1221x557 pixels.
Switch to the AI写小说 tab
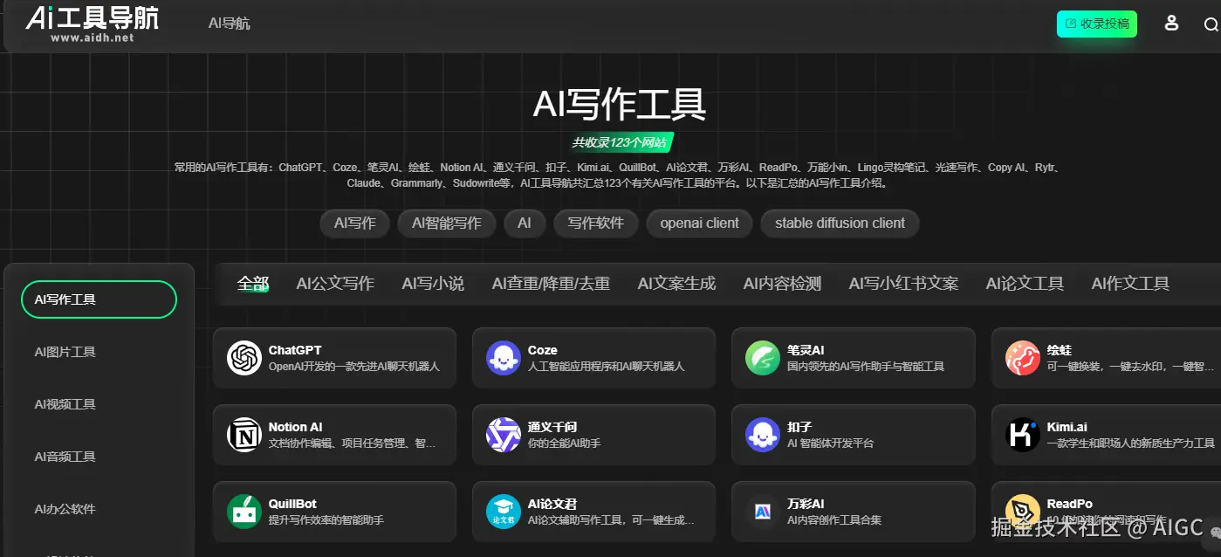point(433,283)
